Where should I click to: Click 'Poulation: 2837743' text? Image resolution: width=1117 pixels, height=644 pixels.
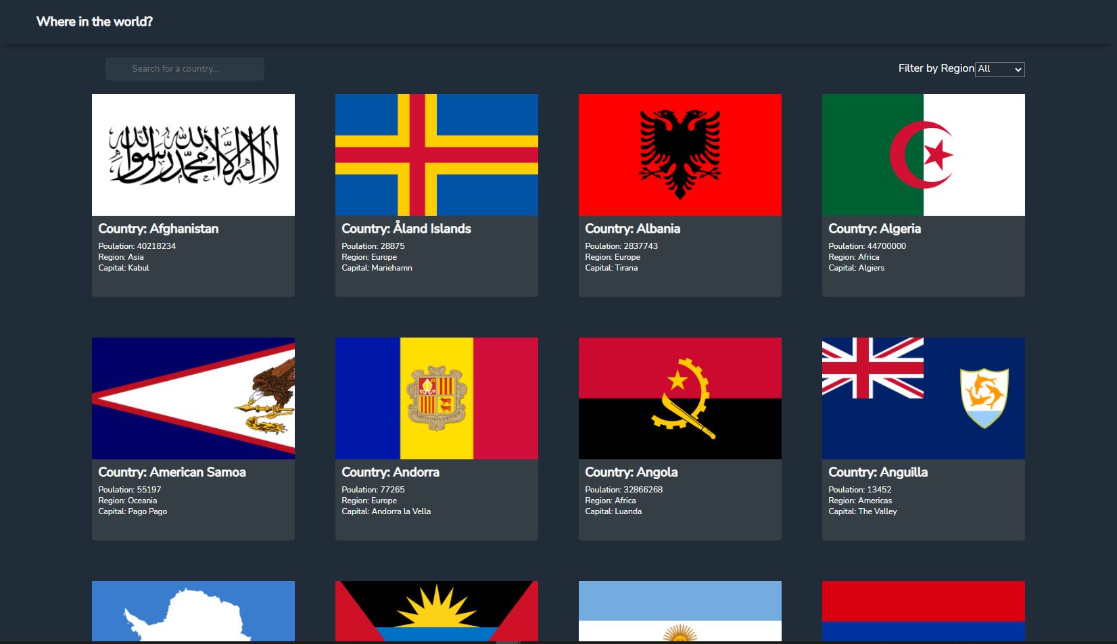[621, 246]
